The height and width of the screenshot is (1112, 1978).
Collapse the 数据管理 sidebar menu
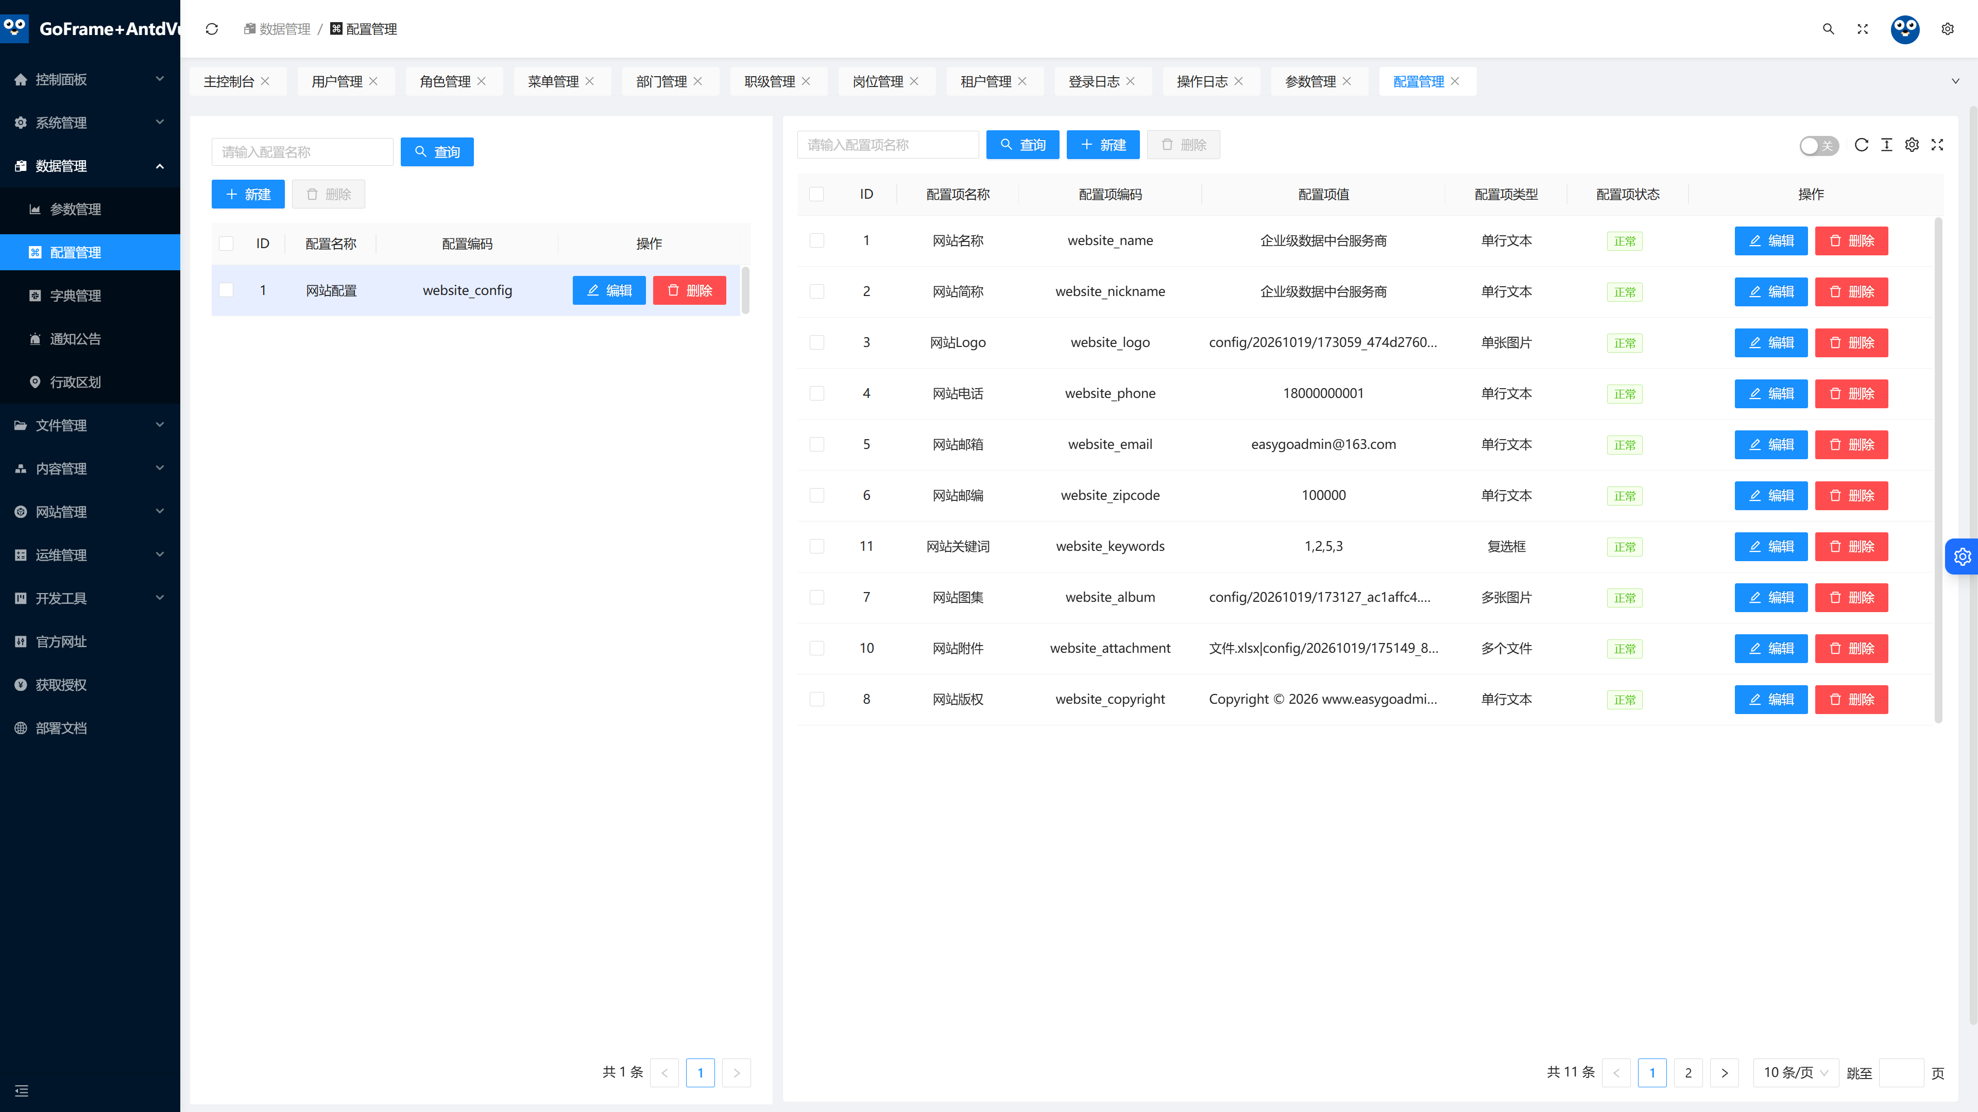coord(90,166)
